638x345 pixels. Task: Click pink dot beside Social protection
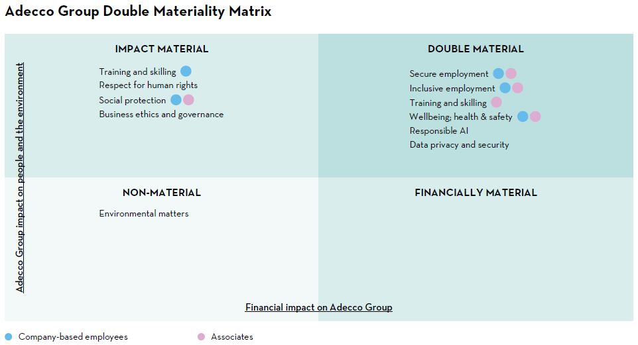(x=188, y=100)
